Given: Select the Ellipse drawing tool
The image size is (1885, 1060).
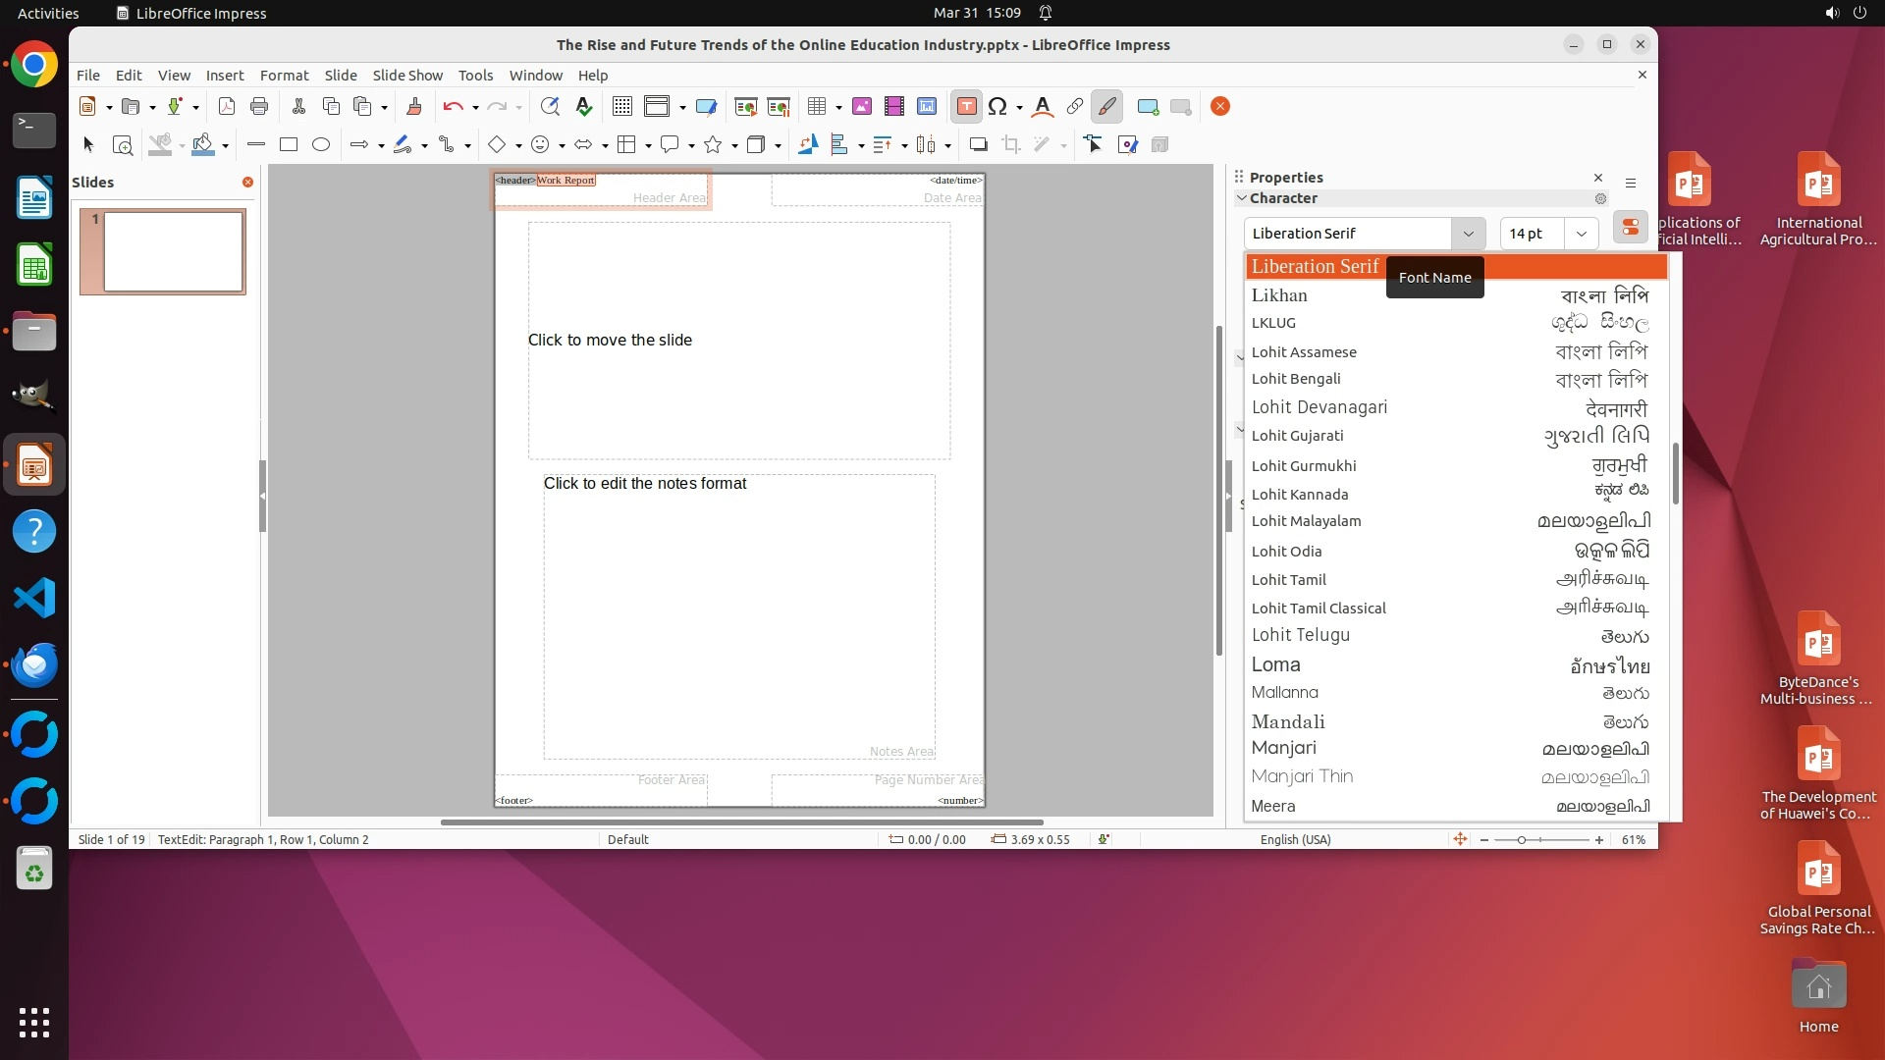Looking at the screenshot, I should click(321, 145).
